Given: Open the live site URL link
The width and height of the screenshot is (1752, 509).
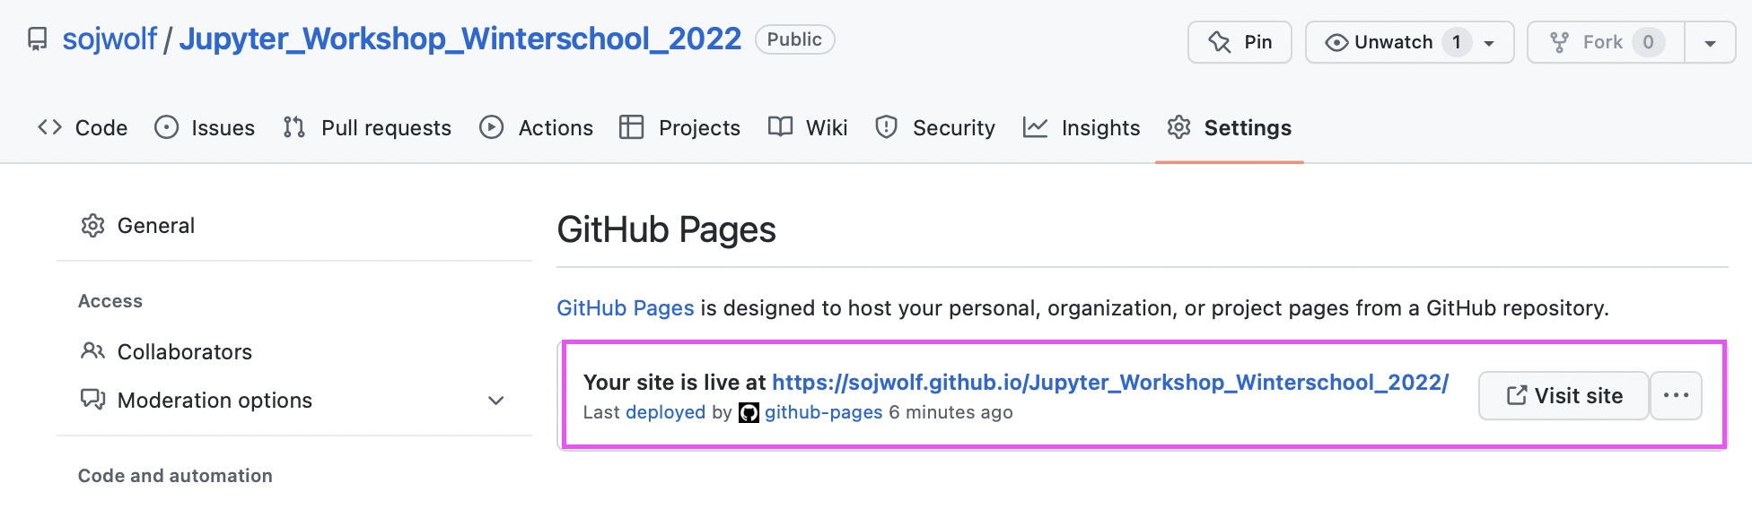Looking at the screenshot, I should [x=1110, y=383].
